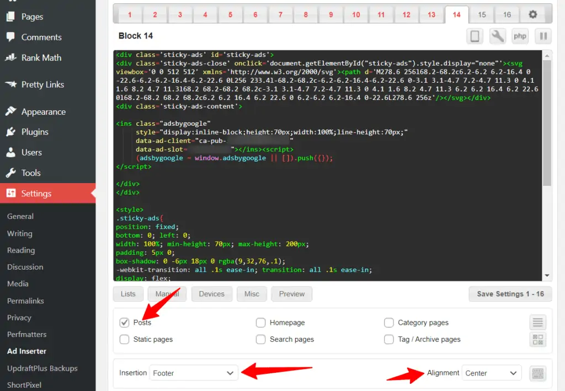Open block tab 11
Viewport: 565px width, 391px height.
381,14
